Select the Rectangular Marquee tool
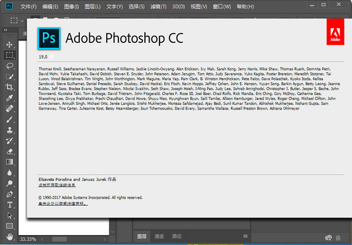 tap(9, 55)
